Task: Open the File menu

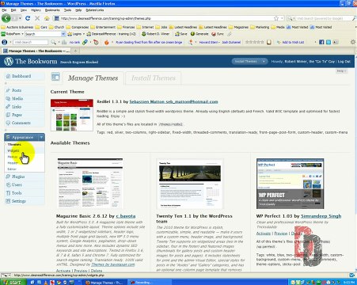Action: coord(4,10)
